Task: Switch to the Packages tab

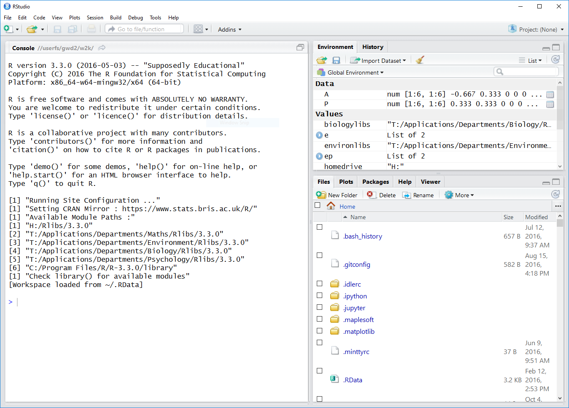Action: point(375,182)
